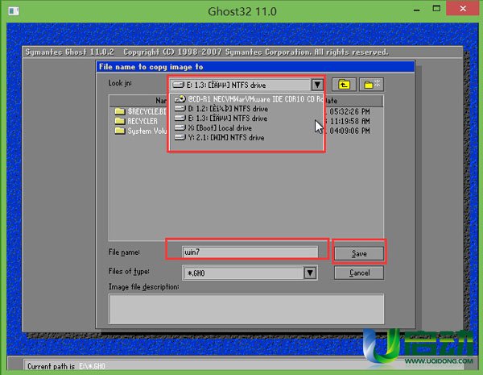Click the Look in field showing E: 1.3
The height and width of the screenshot is (375, 483).
click(241, 85)
